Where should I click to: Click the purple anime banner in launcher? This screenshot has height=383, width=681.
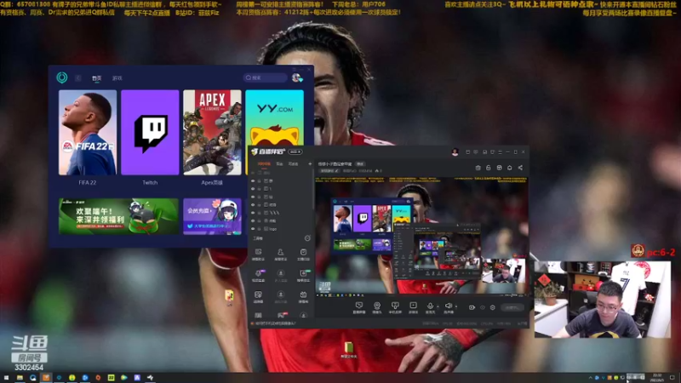pyautogui.click(x=212, y=216)
